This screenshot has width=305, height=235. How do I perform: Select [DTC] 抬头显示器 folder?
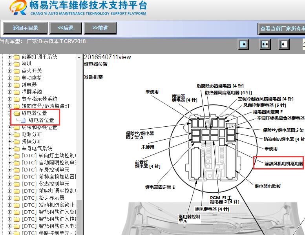pos(43,198)
